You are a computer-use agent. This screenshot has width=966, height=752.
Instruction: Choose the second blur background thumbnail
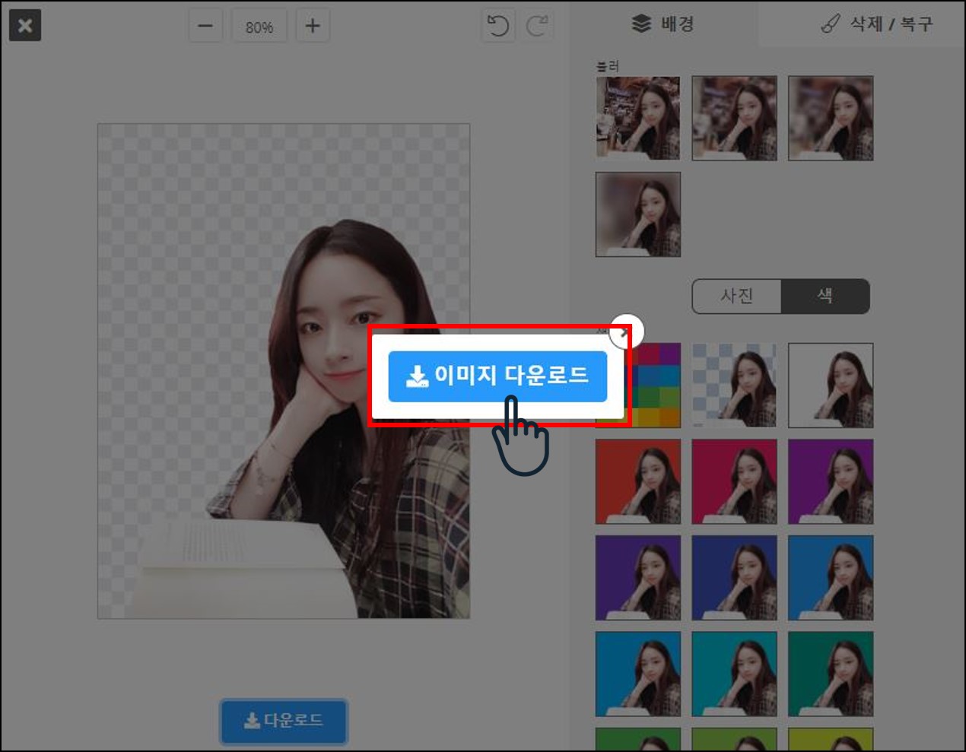pos(734,118)
